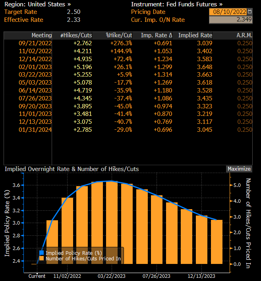Click the Pricing Date field 08/10/2022
The height and width of the screenshot is (281, 261).
228,12
